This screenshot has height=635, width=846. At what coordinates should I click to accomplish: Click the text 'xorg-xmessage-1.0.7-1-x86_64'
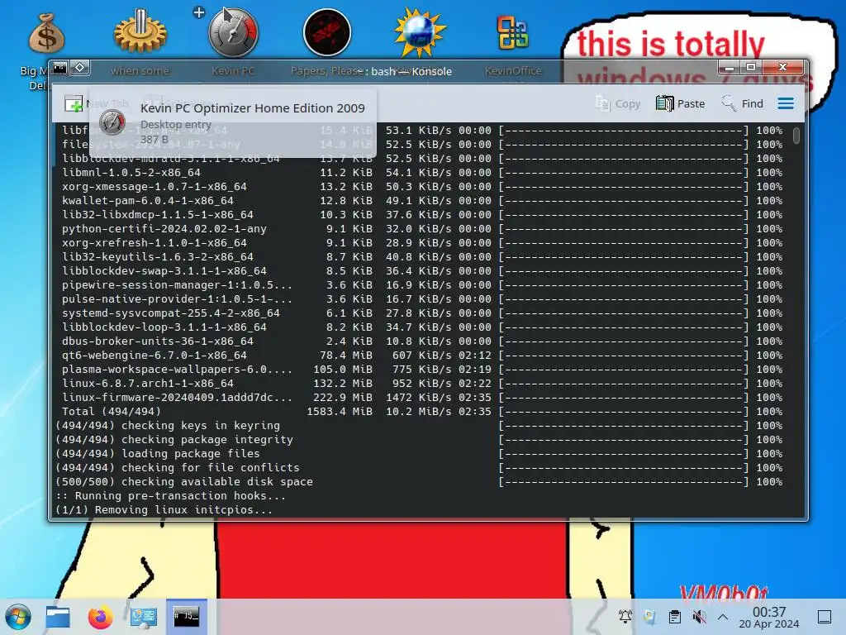154,187
